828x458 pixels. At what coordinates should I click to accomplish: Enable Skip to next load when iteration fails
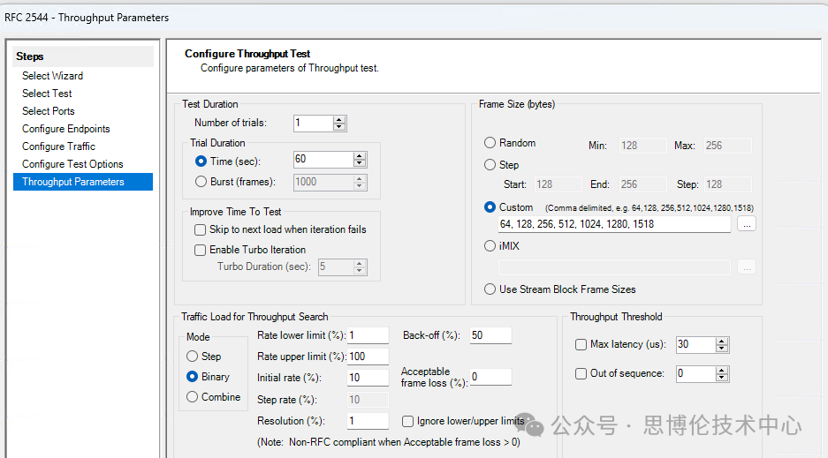pos(201,229)
